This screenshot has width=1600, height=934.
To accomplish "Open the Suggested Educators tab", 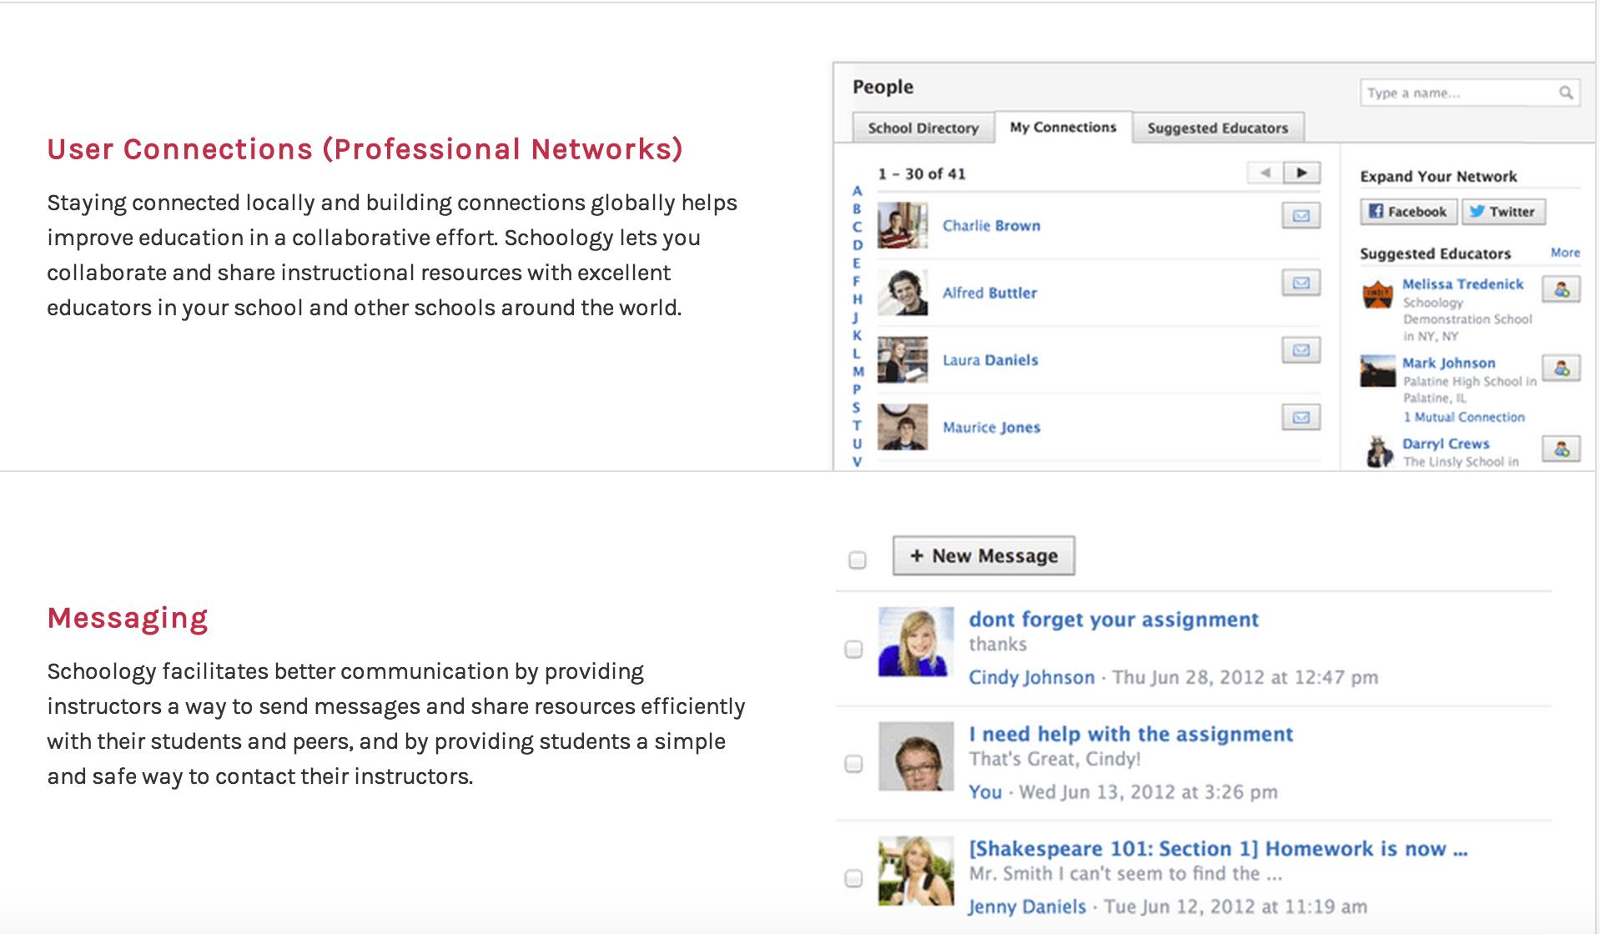I will [1218, 128].
